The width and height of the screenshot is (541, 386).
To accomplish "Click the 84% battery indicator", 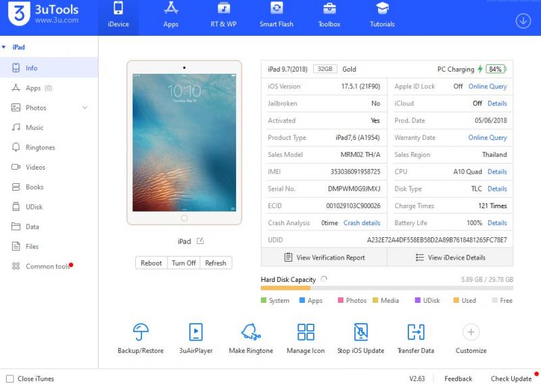I will click(496, 69).
